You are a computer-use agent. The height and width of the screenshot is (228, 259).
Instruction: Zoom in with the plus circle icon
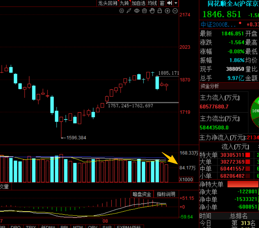tap(167, 11)
